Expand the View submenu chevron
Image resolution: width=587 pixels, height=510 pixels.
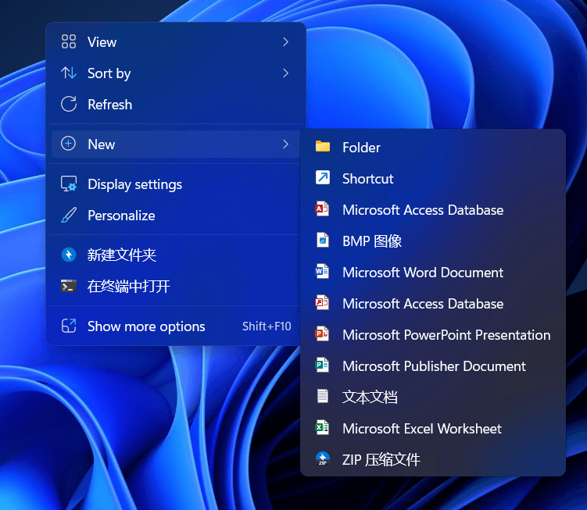pos(285,41)
